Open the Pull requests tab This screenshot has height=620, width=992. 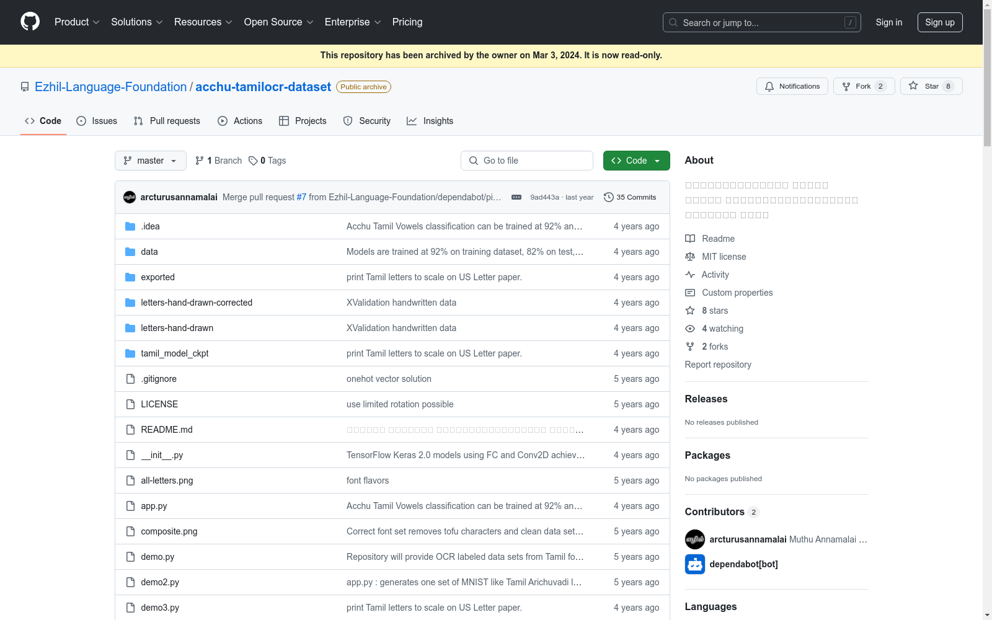click(x=167, y=121)
